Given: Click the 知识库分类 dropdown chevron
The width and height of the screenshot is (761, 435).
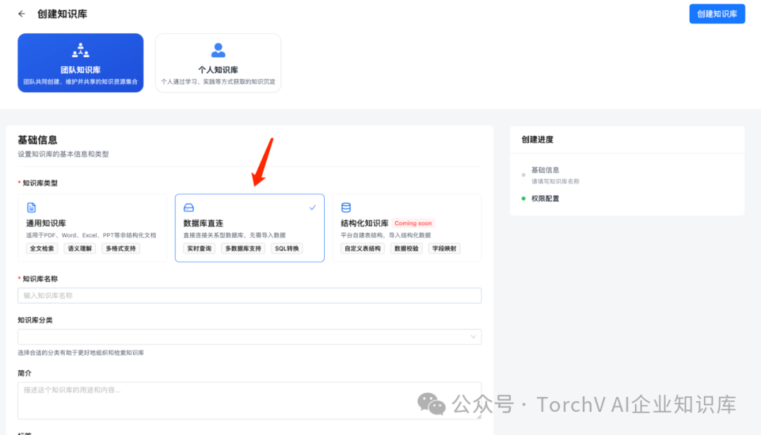Looking at the screenshot, I should 474,336.
